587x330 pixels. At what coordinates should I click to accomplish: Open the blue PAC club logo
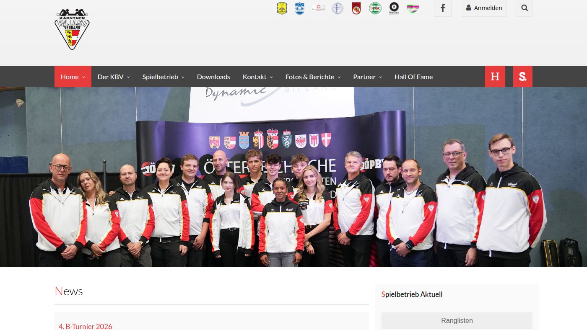(x=299, y=8)
